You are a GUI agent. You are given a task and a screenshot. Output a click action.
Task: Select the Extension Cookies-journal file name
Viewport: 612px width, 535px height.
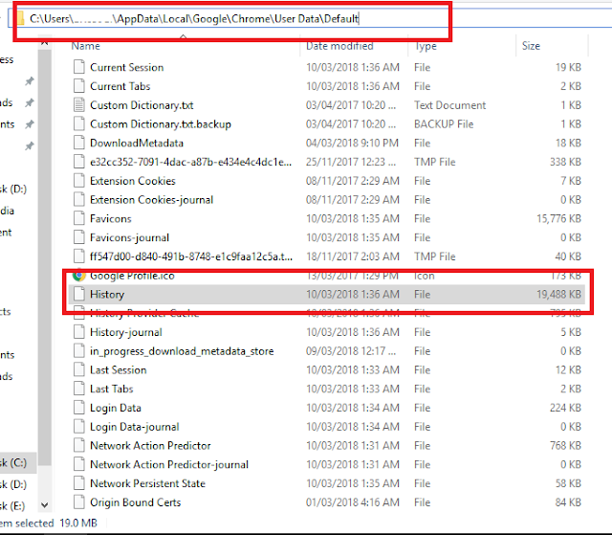click(x=151, y=200)
